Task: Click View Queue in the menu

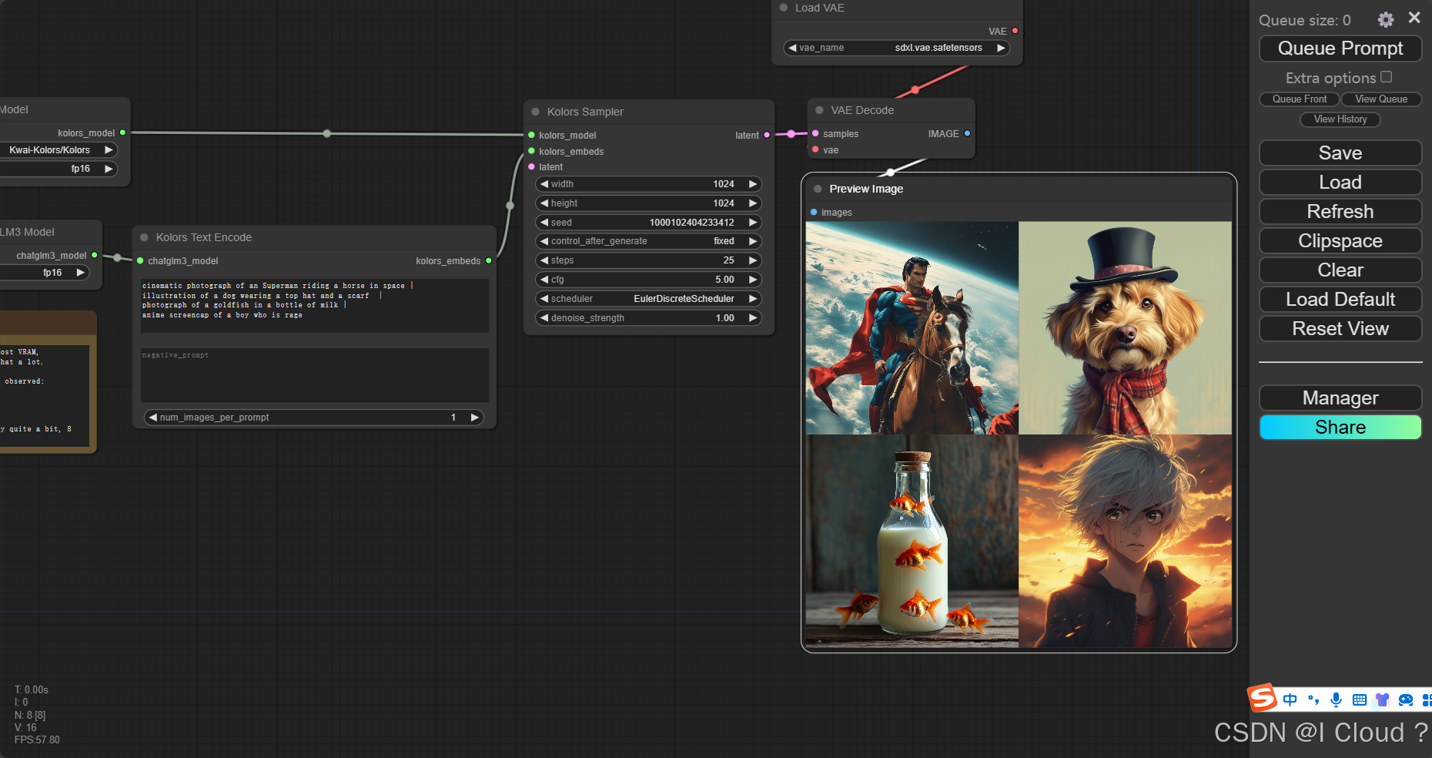Action: pyautogui.click(x=1380, y=99)
